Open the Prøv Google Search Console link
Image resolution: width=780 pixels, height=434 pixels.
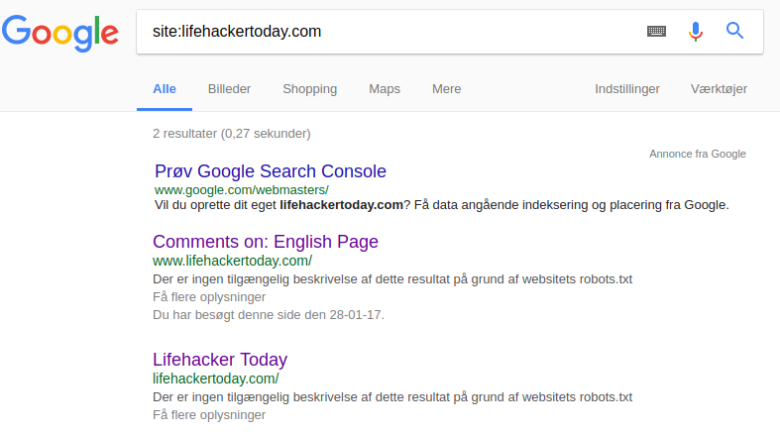click(271, 171)
